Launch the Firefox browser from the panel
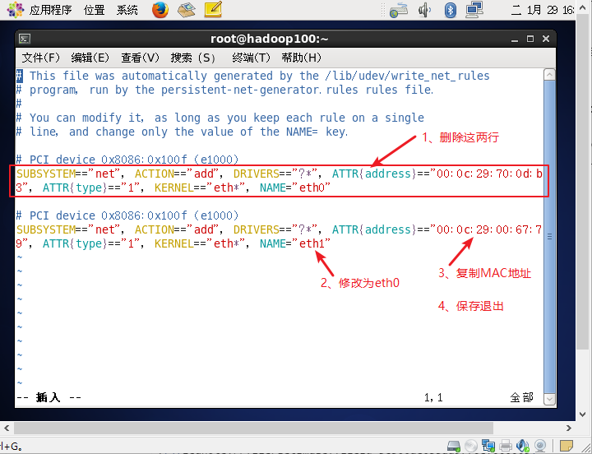 click(x=160, y=10)
